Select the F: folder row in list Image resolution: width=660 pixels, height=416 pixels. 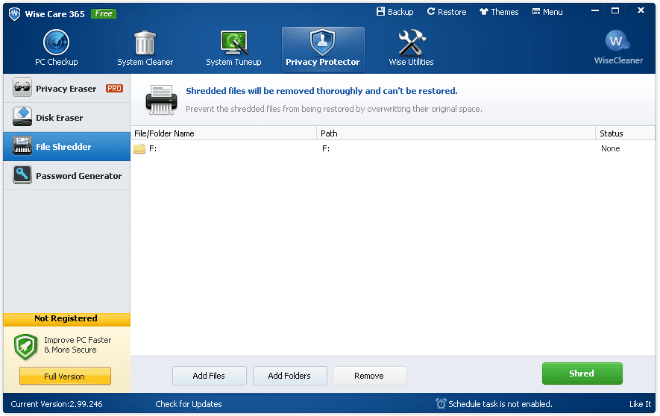click(x=224, y=148)
